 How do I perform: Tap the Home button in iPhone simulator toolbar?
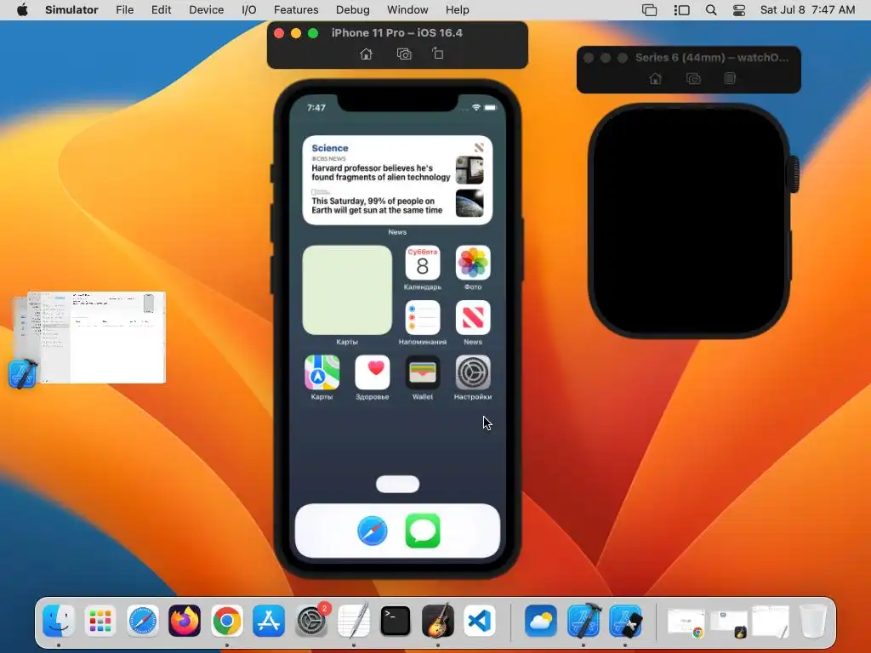tap(366, 54)
